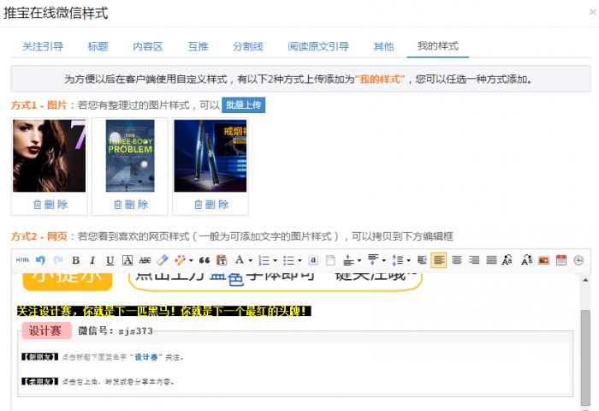This screenshot has width=599, height=411.
Task: Select the 我的样式 tab
Action: (x=438, y=46)
